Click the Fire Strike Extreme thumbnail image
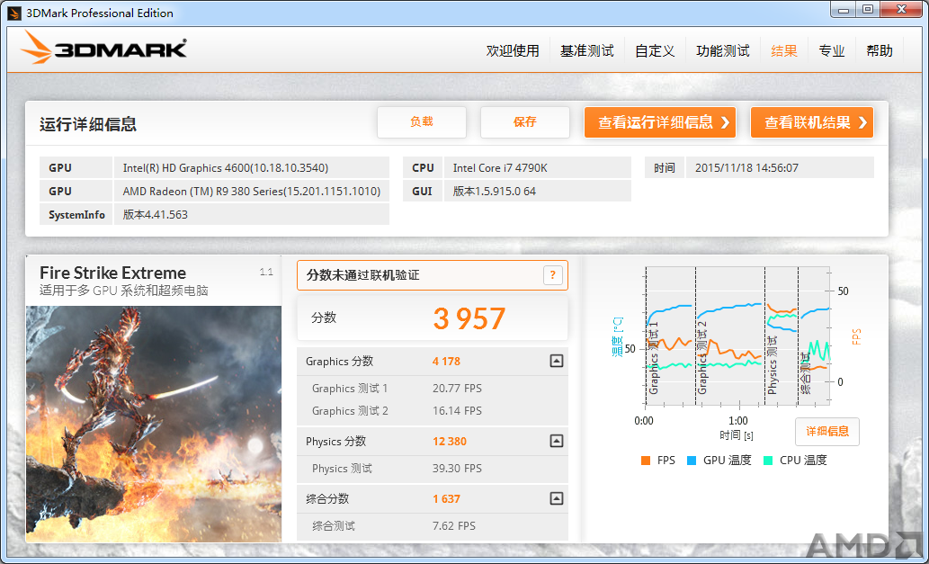929x564 pixels. (x=154, y=424)
